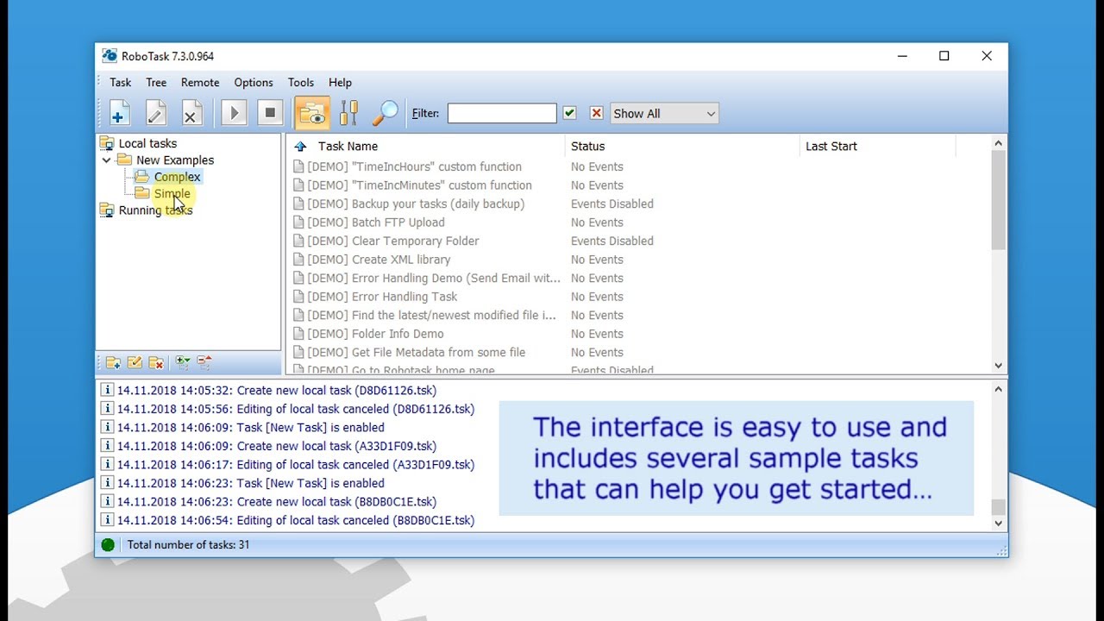Select Error Handling Demo (Send Email) task

(434, 279)
